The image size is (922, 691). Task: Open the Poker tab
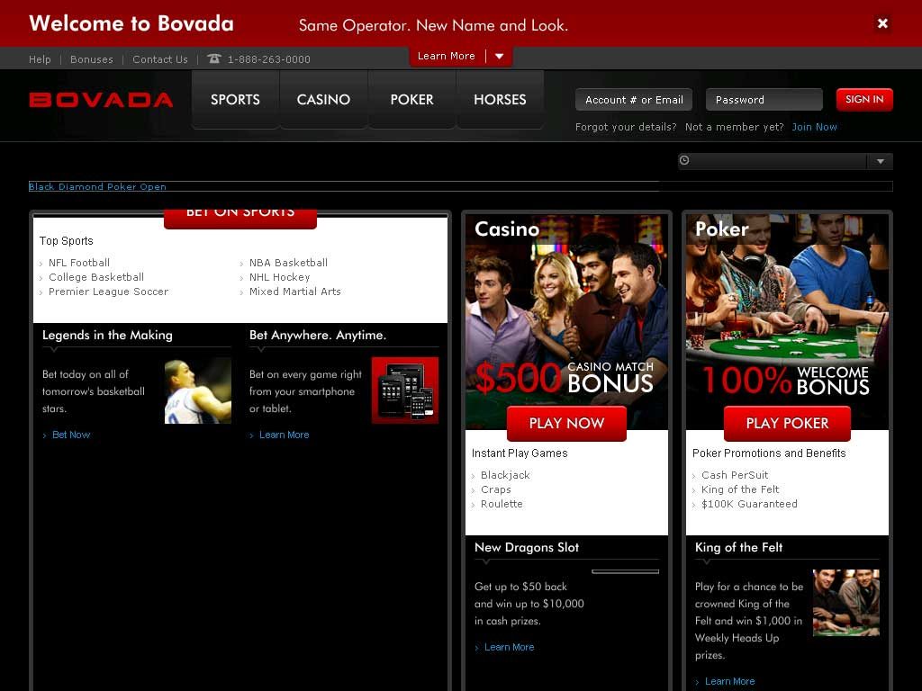pyautogui.click(x=412, y=99)
